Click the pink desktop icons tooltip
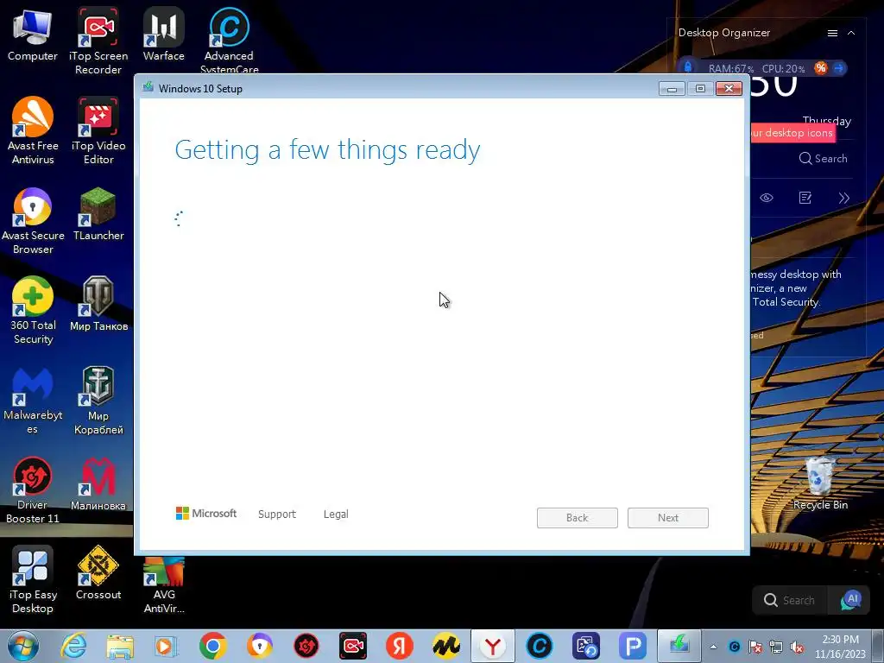The height and width of the screenshot is (663, 884). (793, 133)
